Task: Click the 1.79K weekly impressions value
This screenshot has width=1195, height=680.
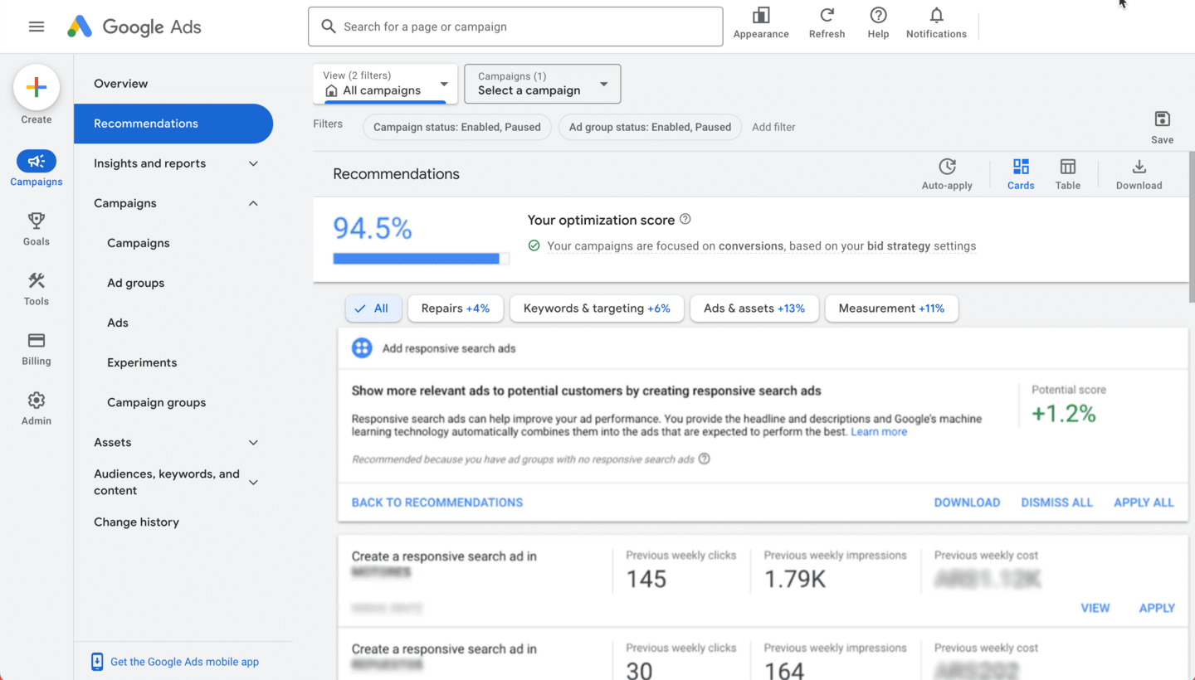Action: coord(795,579)
